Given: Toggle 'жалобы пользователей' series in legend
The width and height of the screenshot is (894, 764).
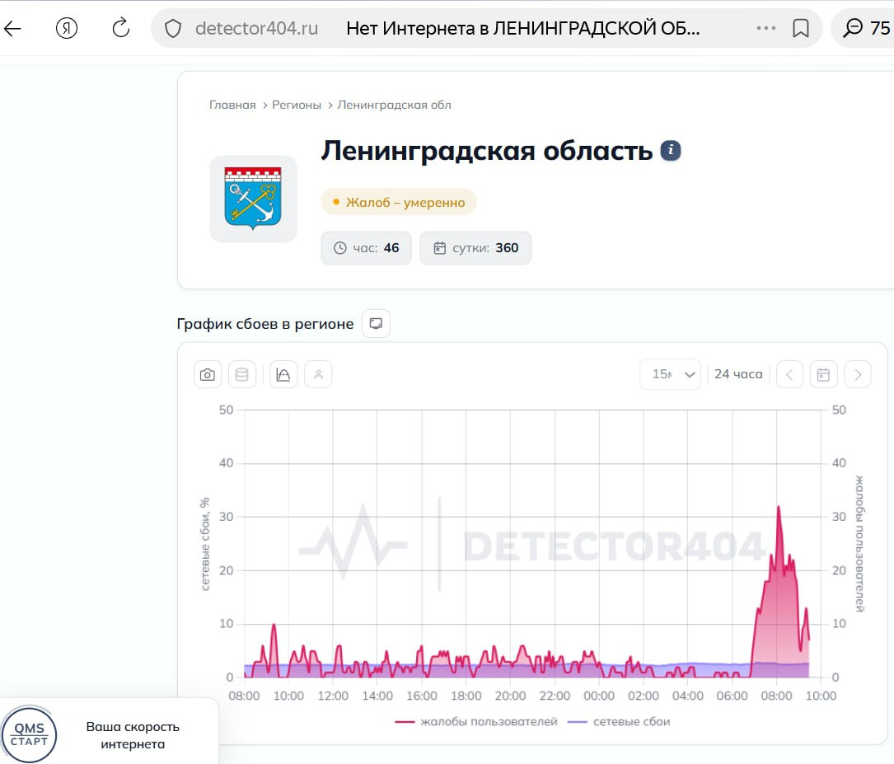Looking at the screenshot, I should pyautogui.click(x=477, y=722).
